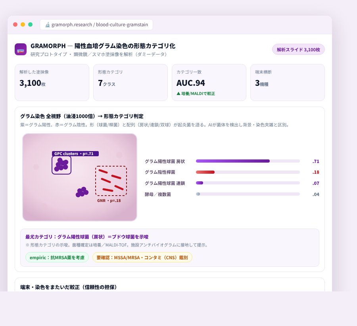Select the 形態カテゴリ 7クラス card

(x=131, y=82)
